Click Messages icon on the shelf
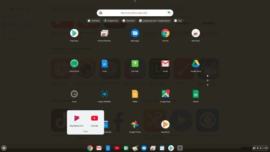The width and height of the screenshot is (270, 152). 144,148
